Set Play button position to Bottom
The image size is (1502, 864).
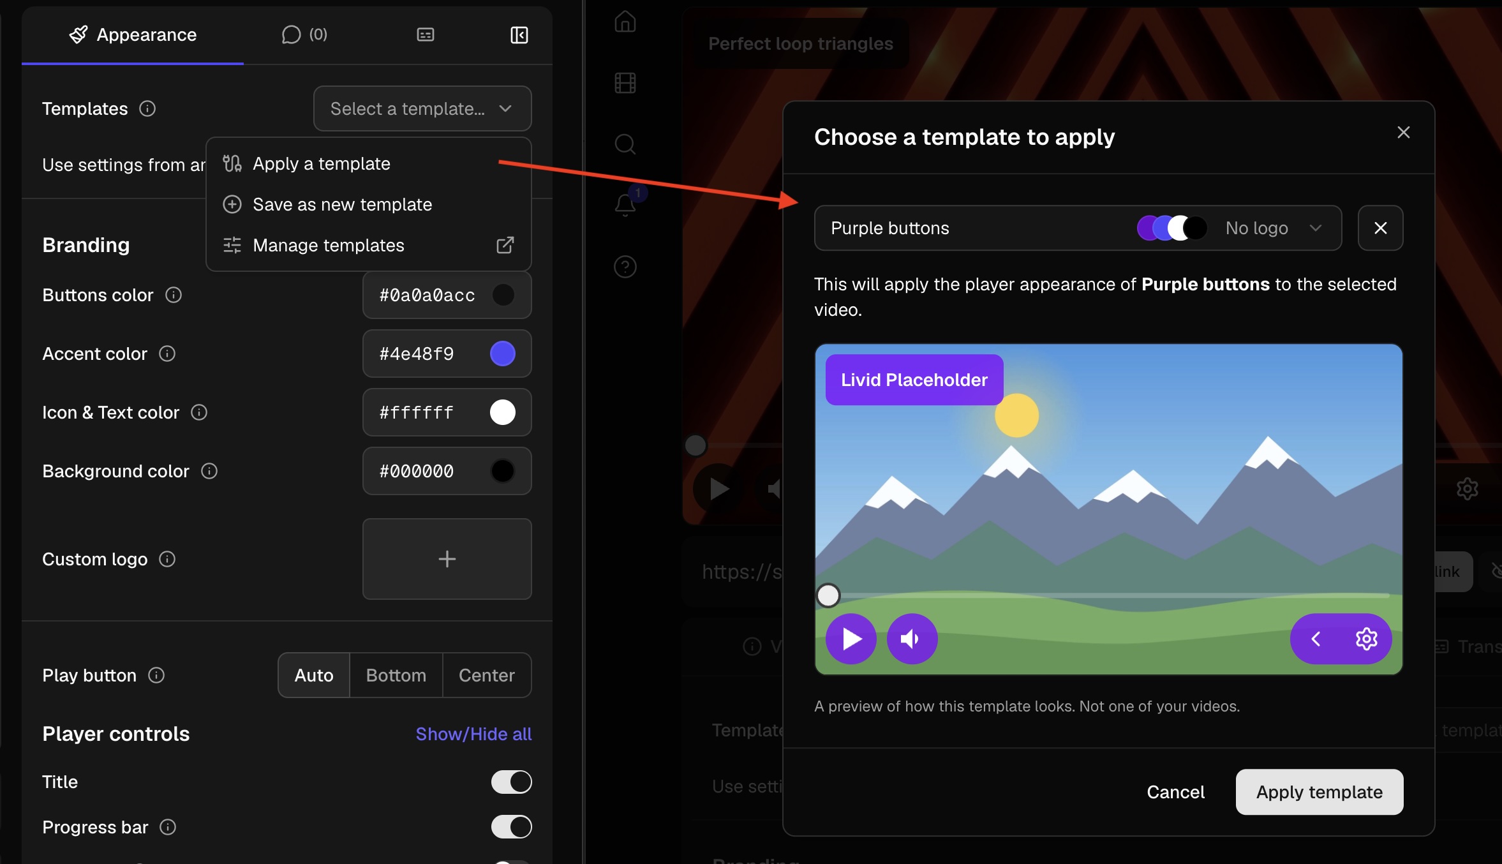tap(396, 675)
